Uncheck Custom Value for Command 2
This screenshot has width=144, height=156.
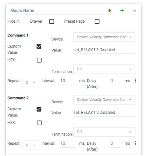pyautogui.click(x=39, y=109)
